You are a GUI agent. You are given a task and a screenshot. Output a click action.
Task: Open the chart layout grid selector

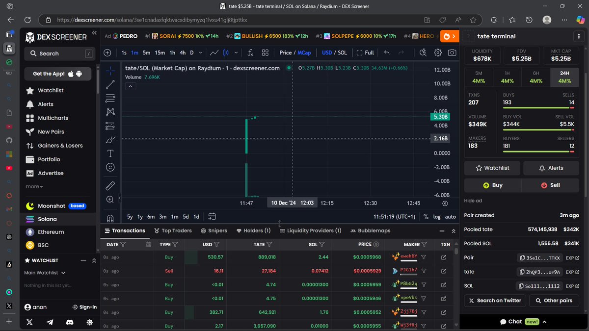265,52
